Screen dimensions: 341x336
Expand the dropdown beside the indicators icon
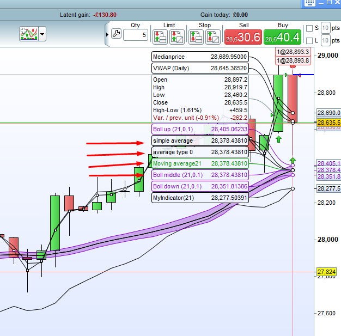(x=42, y=34)
